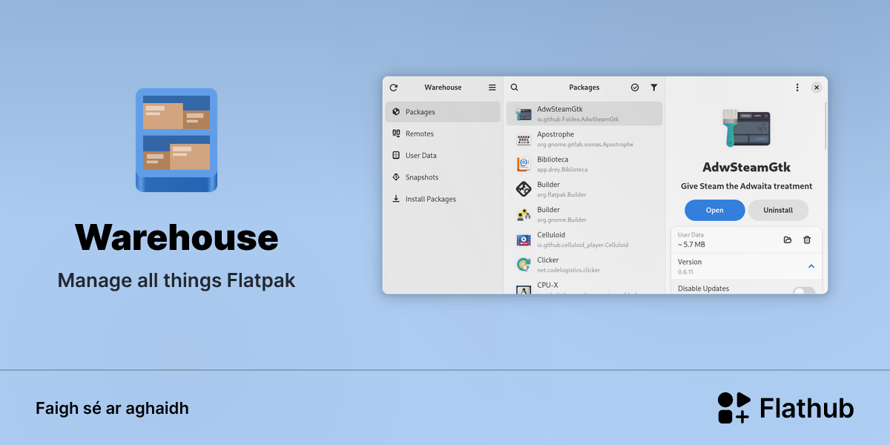Screen dimensions: 890x445
Task: Click the Remotes sidebar icon
Action: pos(397,133)
